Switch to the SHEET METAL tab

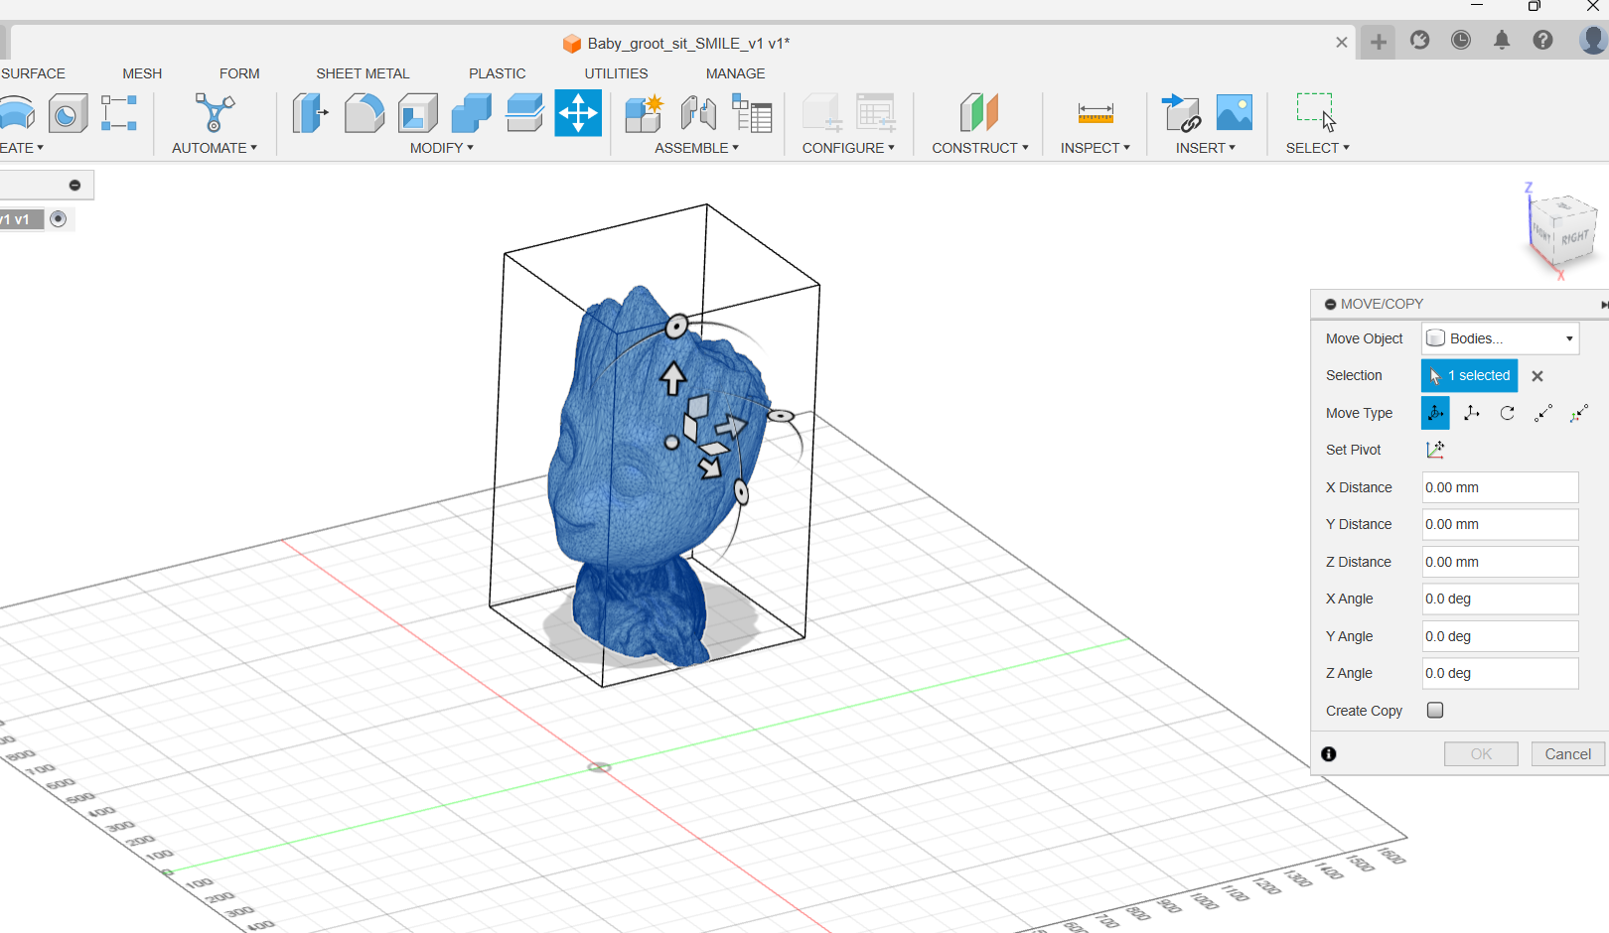click(x=363, y=73)
